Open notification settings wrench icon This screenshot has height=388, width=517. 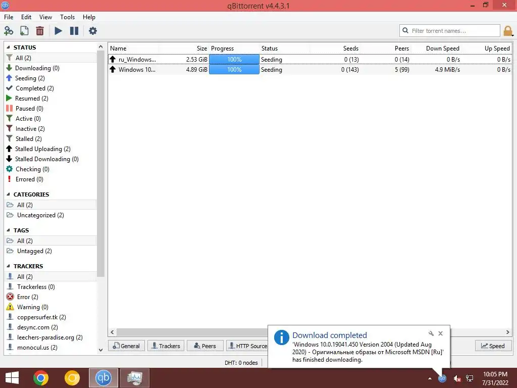[431, 333]
